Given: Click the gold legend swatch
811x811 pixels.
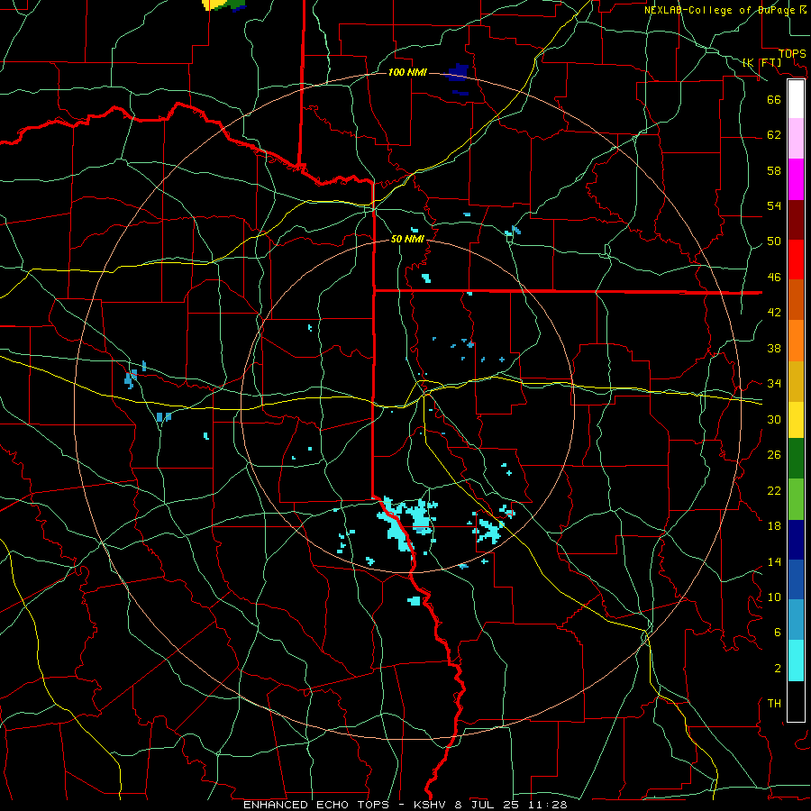Looking at the screenshot, I should (796, 381).
